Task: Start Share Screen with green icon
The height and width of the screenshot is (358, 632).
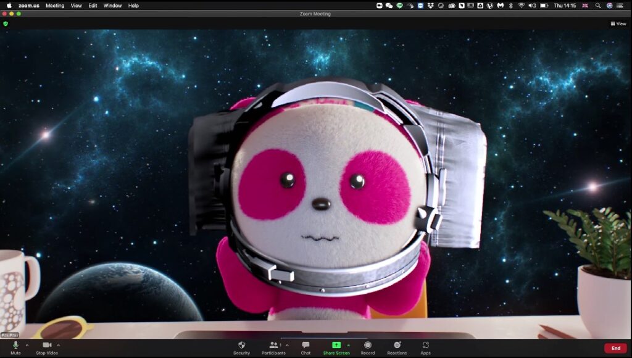Action: (336, 348)
